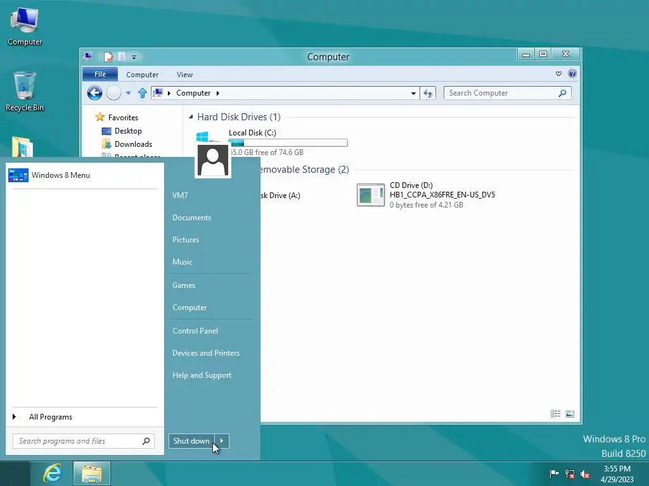Open the Computer desktop icon
Viewport: 649px width, 486px height.
pos(25,27)
